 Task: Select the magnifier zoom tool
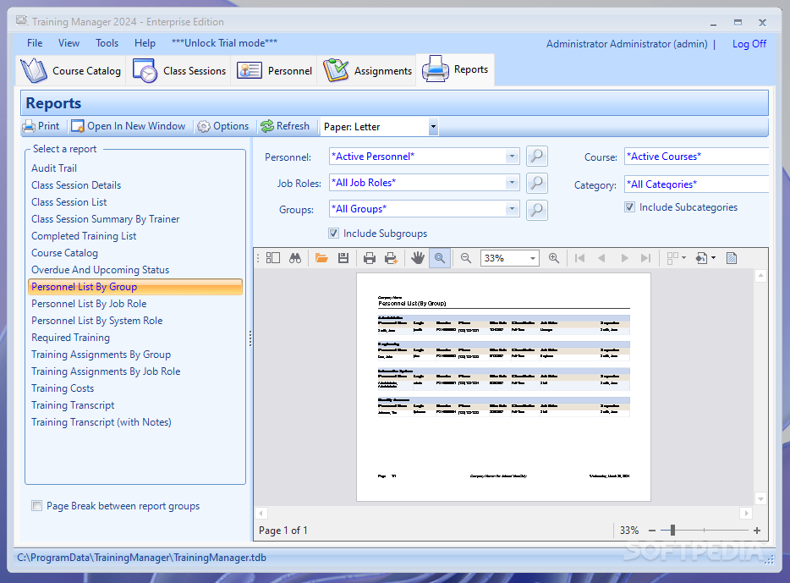click(440, 258)
